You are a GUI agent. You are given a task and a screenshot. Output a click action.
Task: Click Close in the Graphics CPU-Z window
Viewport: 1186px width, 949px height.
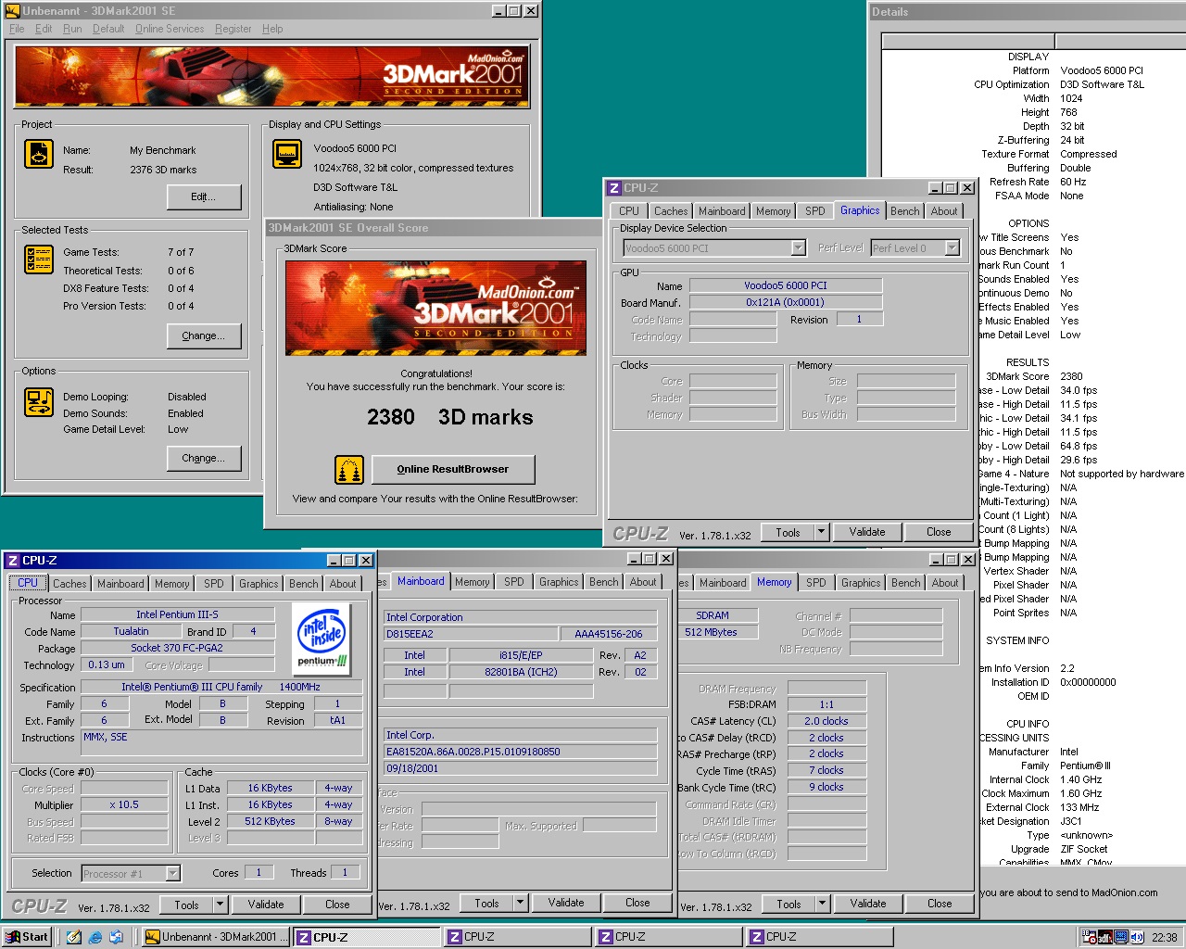pos(939,532)
